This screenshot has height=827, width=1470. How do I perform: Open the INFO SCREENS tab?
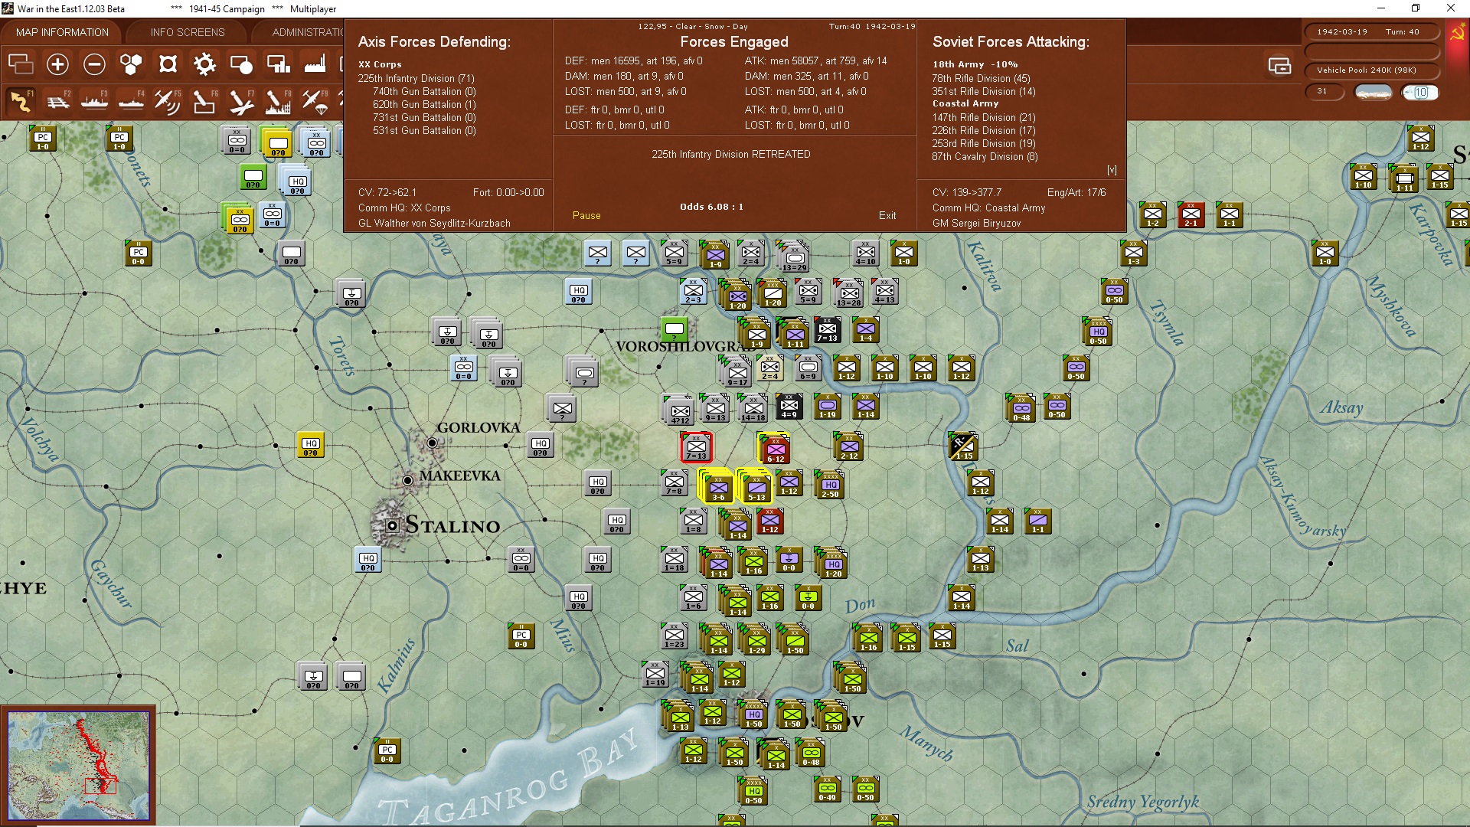point(188,32)
